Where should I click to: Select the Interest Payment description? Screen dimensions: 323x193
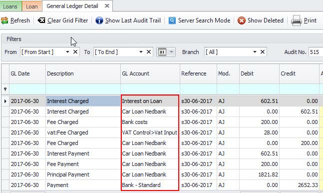(83, 154)
